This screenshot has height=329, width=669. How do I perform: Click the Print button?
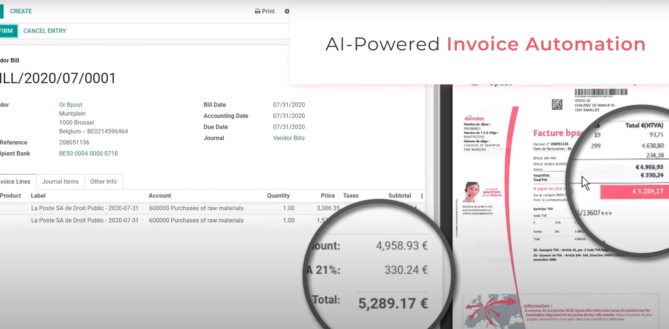pyautogui.click(x=265, y=11)
